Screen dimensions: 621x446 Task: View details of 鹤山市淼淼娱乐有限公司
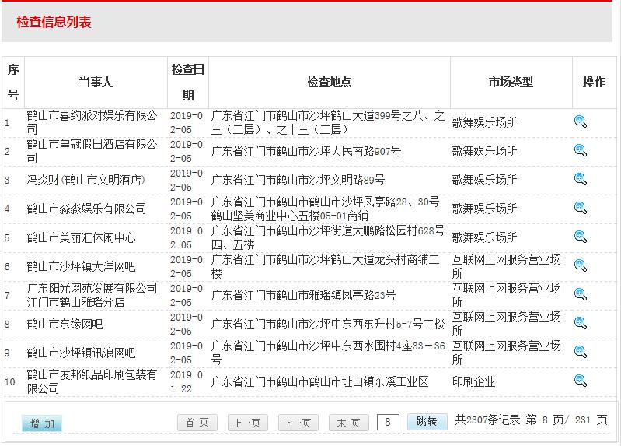(x=580, y=208)
